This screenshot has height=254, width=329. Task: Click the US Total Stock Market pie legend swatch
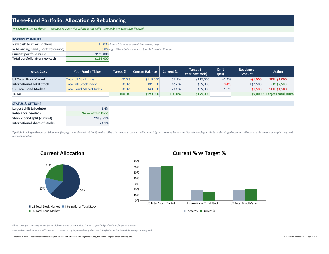(30, 206)
